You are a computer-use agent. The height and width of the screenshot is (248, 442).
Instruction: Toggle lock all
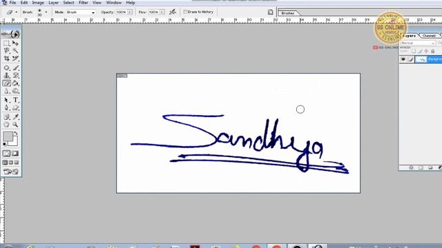433,51
